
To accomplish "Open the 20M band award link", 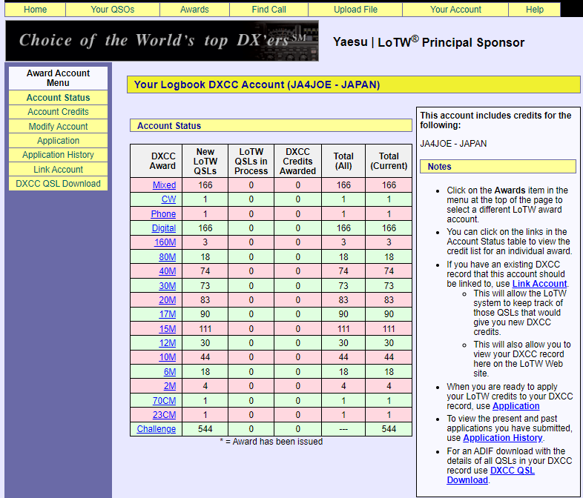I will click(x=168, y=300).
